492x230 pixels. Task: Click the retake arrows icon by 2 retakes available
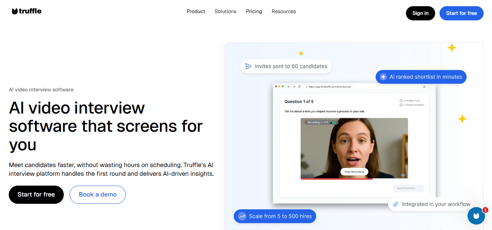coord(401,105)
